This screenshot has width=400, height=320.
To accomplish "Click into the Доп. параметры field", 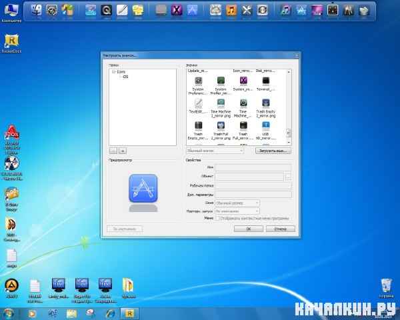I will tap(253, 195).
